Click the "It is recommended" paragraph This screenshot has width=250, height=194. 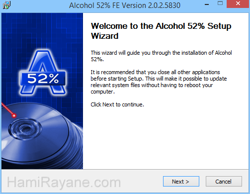pyautogui.click(x=159, y=82)
